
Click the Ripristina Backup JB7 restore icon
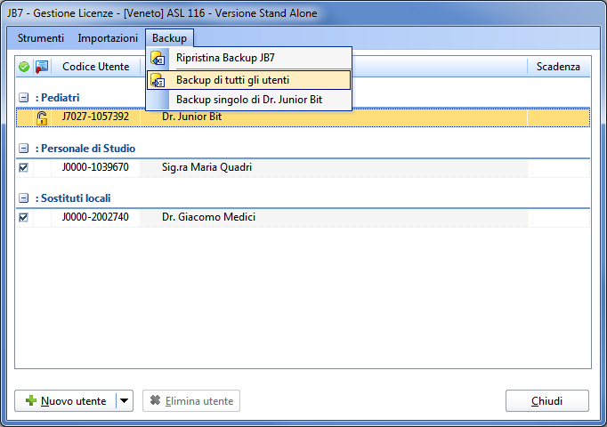click(x=158, y=59)
